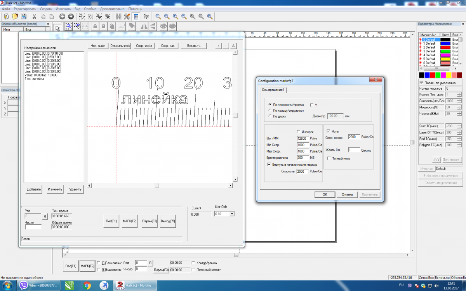Screen dimensions: 466x291
Task: Open the Дополнительно menu
Action: (x=113, y=9)
